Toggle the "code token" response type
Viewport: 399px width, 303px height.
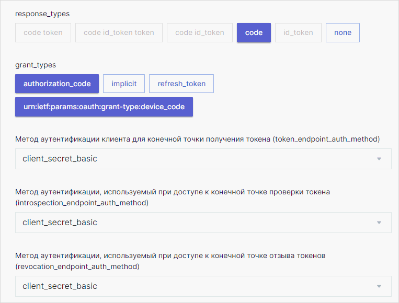(x=43, y=32)
